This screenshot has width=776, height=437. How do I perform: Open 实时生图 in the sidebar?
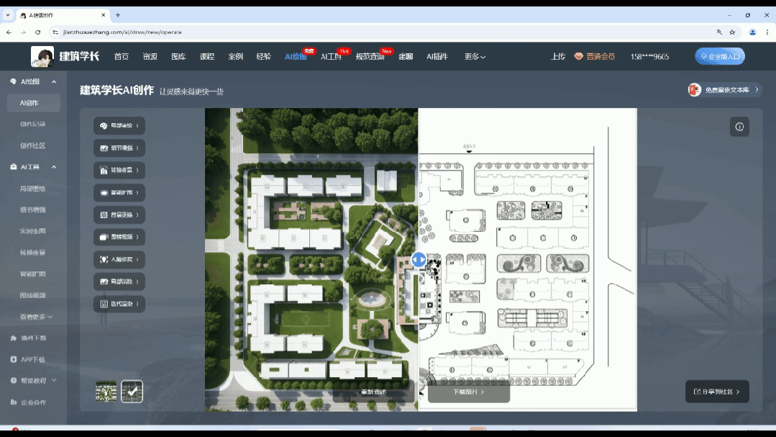coord(32,231)
